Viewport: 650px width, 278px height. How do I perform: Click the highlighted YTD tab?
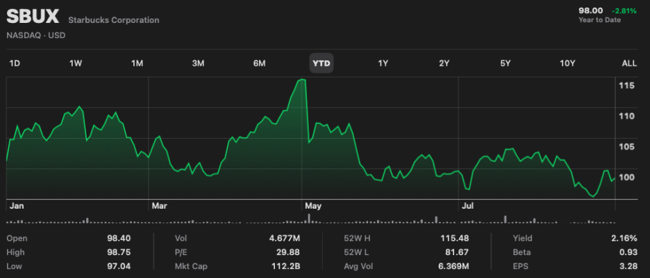pos(322,63)
